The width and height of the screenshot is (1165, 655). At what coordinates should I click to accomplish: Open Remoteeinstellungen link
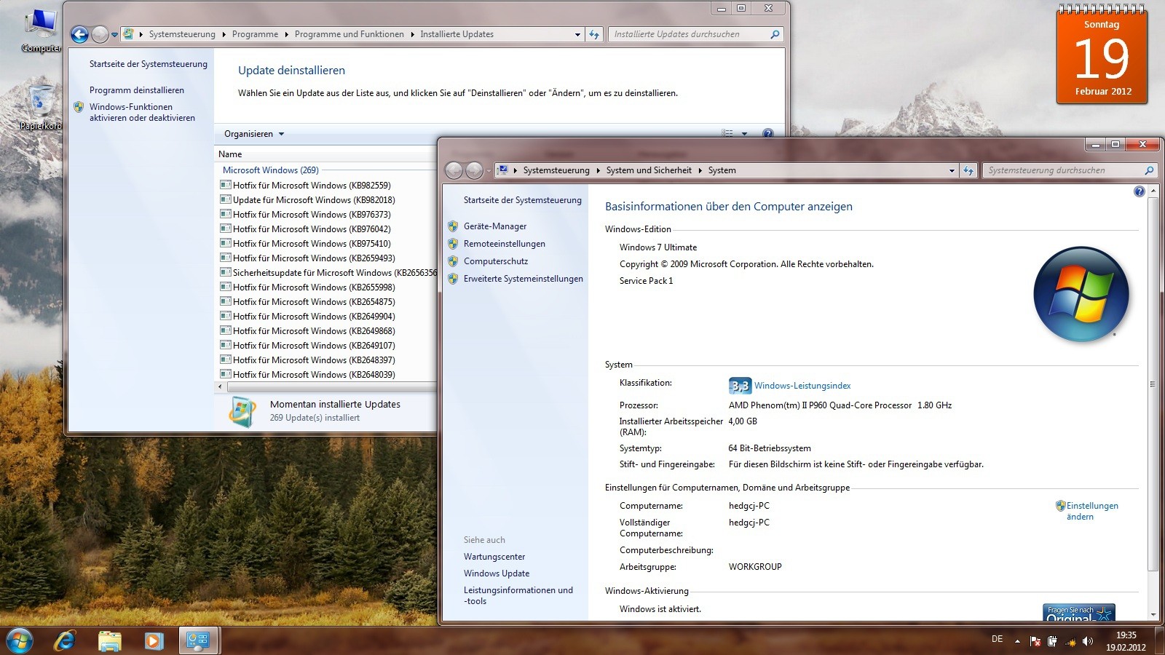(x=505, y=244)
